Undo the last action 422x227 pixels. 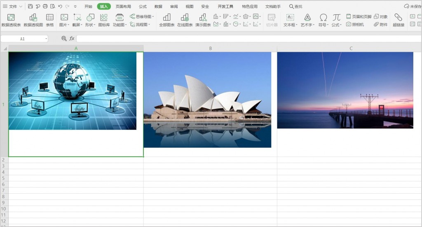coord(60,6)
